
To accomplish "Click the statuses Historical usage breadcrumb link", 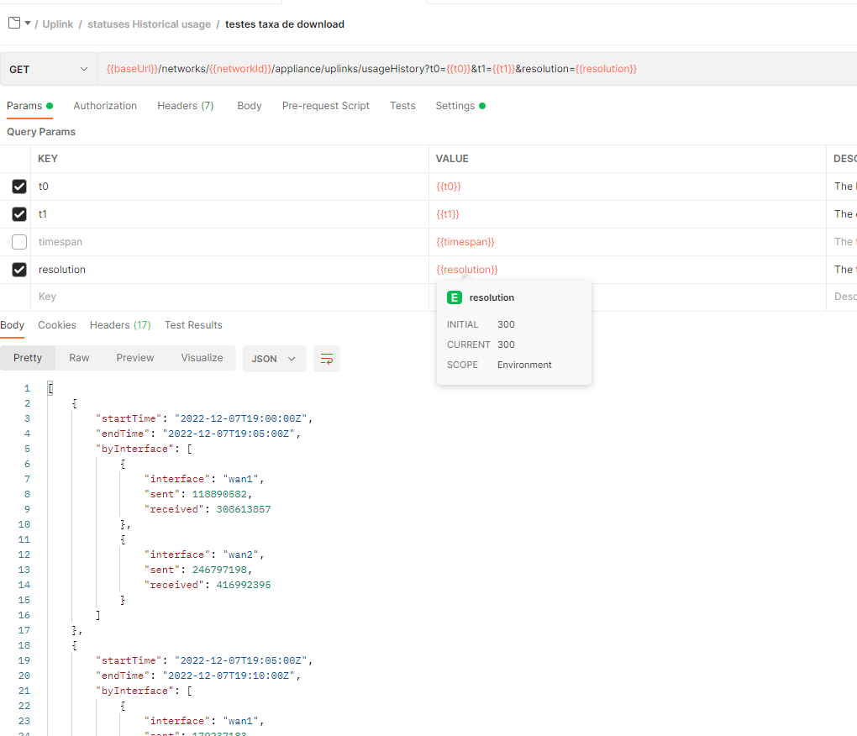I will click(x=149, y=24).
